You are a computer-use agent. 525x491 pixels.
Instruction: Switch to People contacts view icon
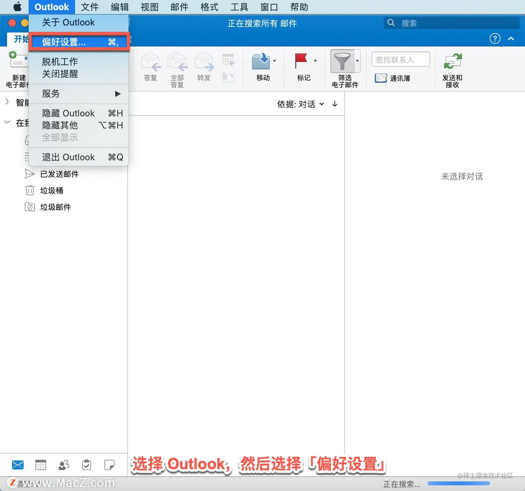point(64,465)
